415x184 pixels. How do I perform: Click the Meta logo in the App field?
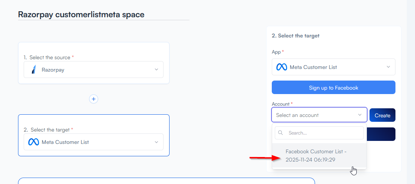pyautogui.click(x=282, y=67)
